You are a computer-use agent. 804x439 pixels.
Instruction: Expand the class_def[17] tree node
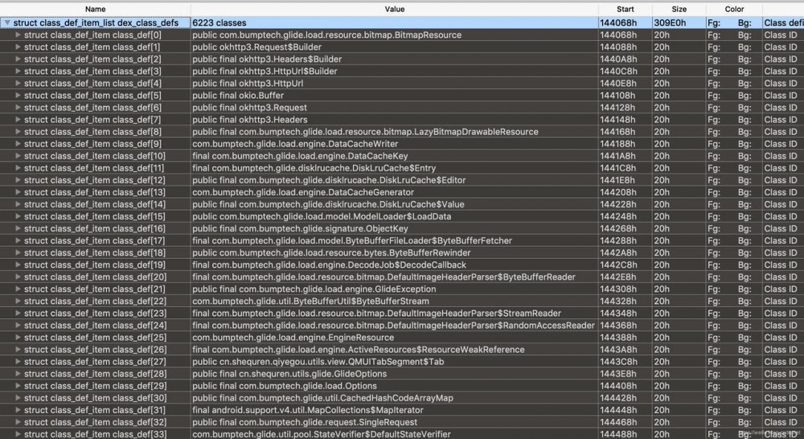tap(18, 240)
